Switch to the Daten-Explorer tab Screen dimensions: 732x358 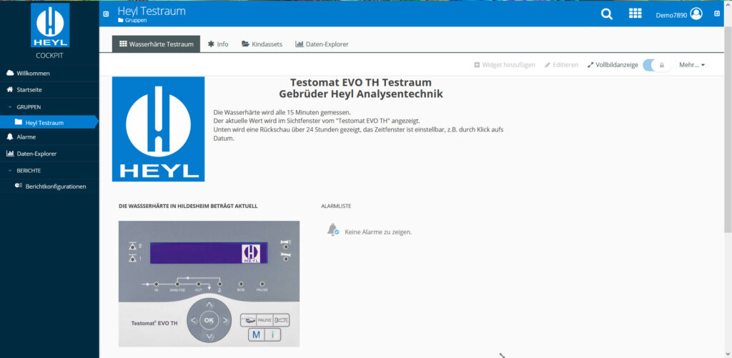point(322,44)
